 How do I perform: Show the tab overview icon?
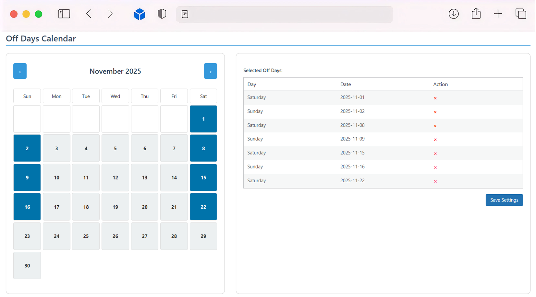point(520,14)
